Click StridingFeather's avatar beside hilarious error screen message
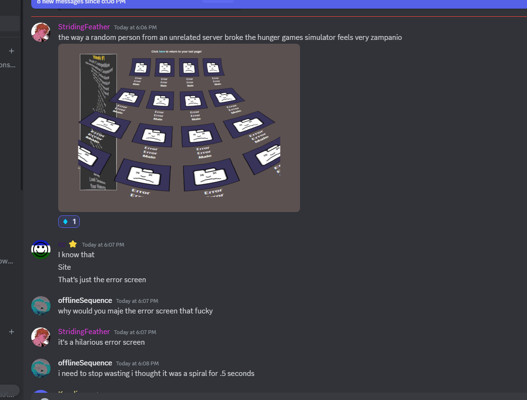The width and height of the screenshot is (527, 400). point(41,337)
